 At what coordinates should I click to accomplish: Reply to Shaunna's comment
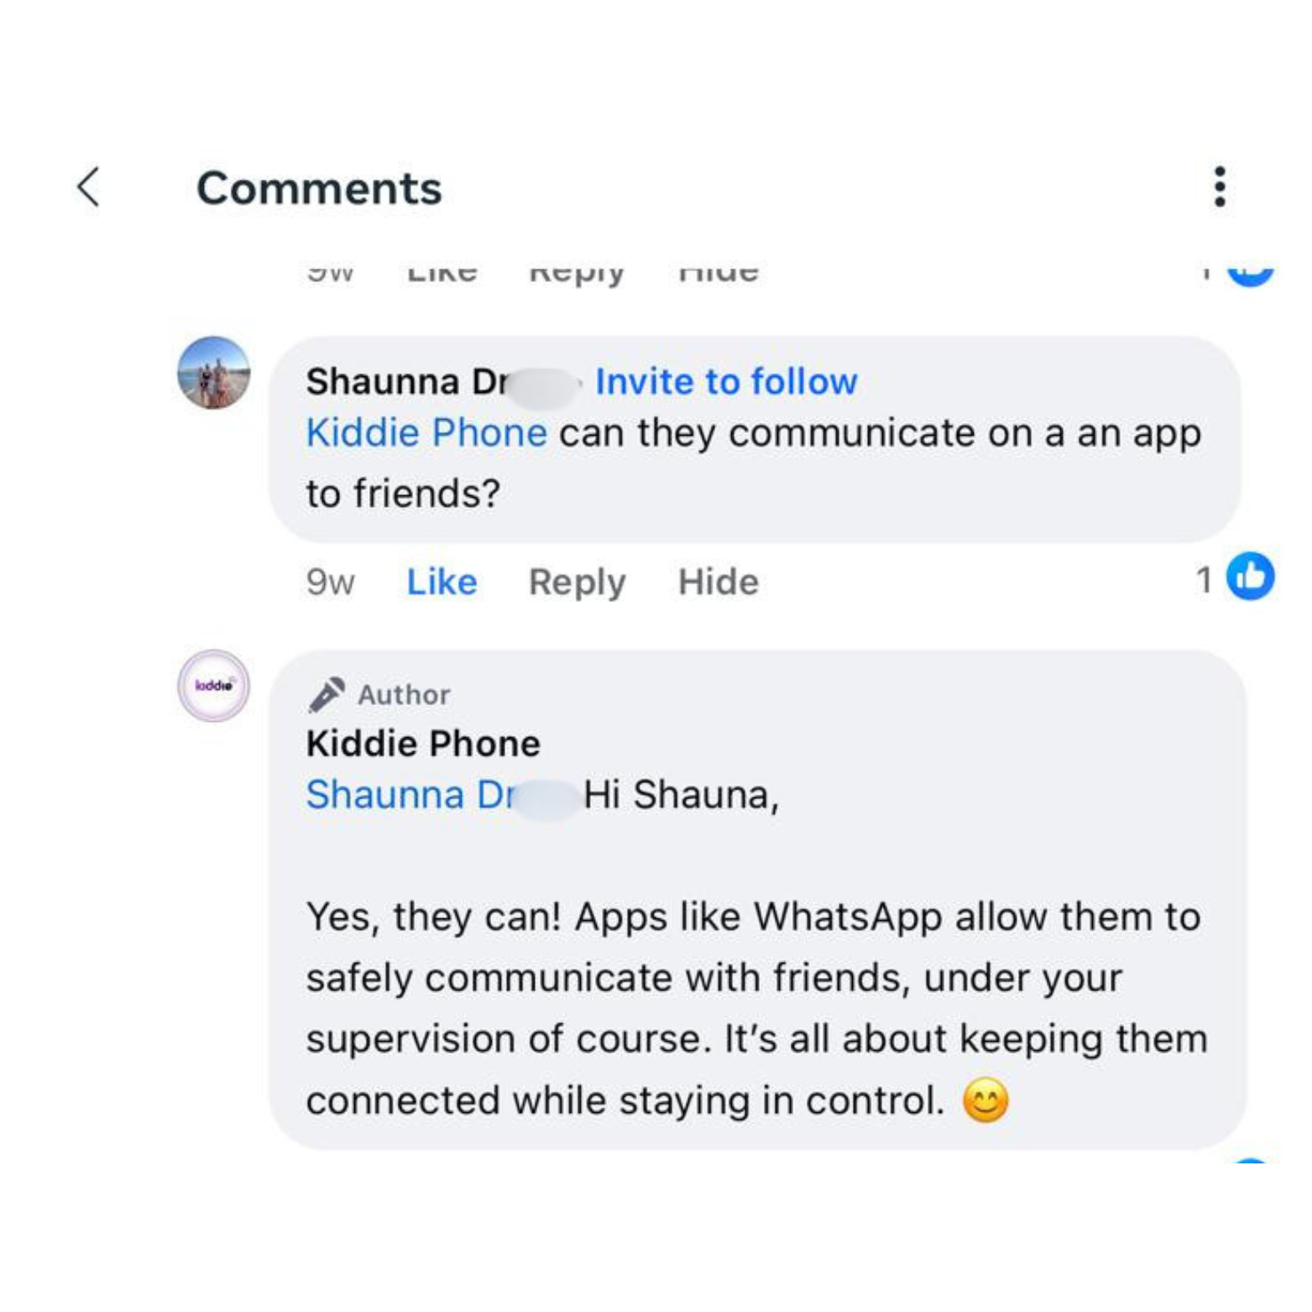coord(577,583)
